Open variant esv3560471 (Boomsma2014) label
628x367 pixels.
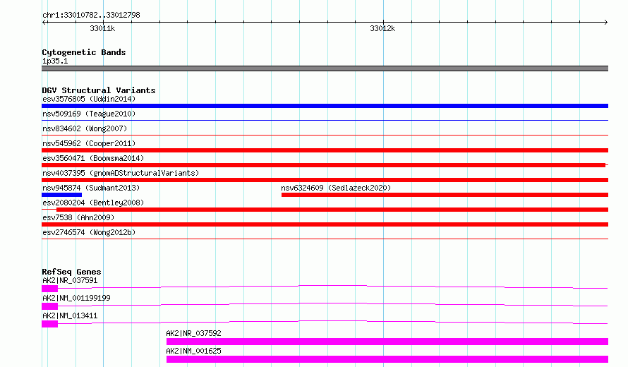(x=93, y=158)
